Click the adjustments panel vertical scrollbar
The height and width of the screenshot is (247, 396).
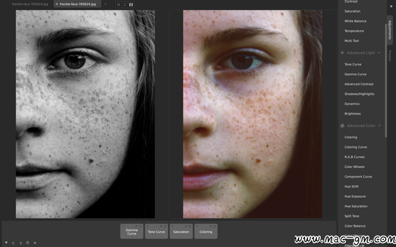coord(386,81)
